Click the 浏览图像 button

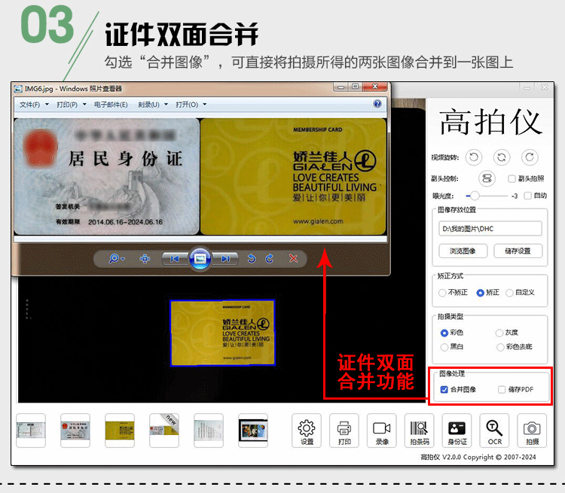[463, 251]
